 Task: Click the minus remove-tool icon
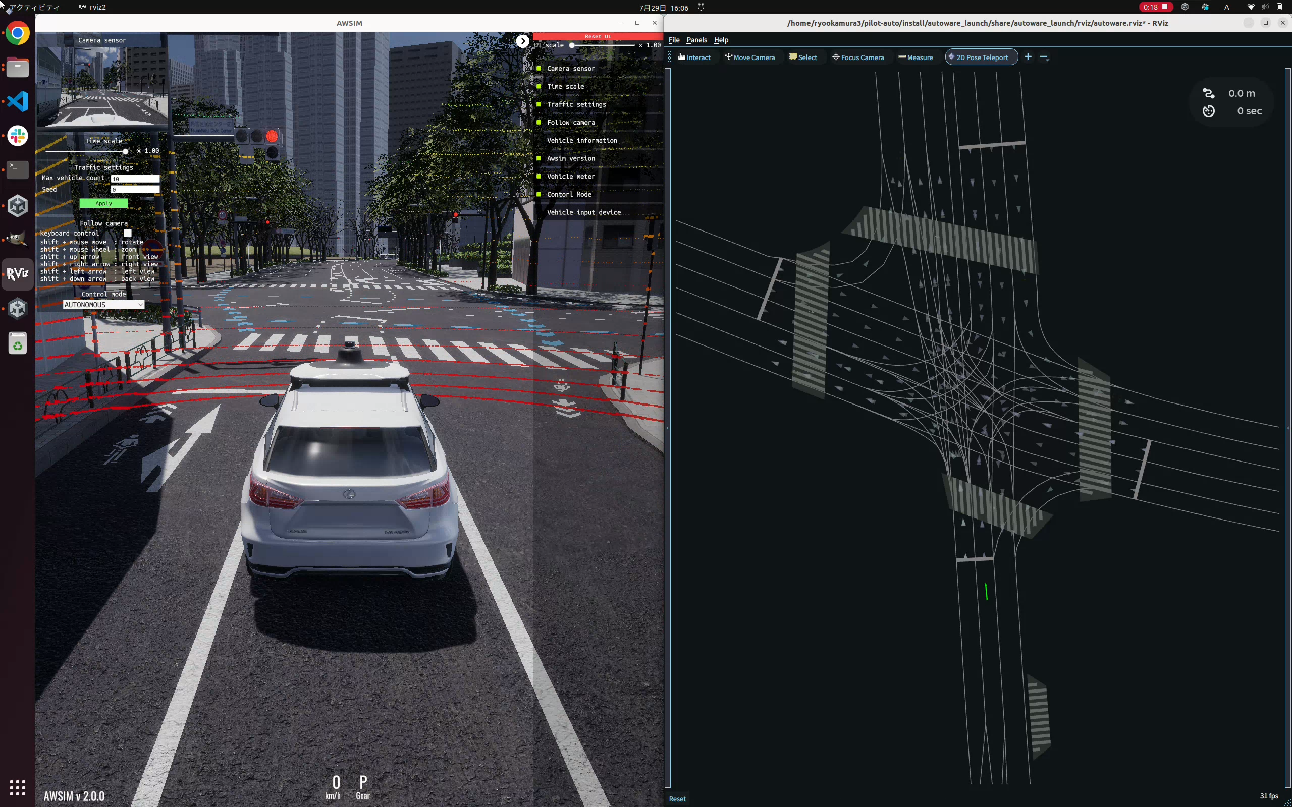coord(1044,57)
